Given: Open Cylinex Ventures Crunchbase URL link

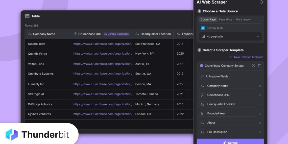Looking at the screenshot, I should [103, 114].
